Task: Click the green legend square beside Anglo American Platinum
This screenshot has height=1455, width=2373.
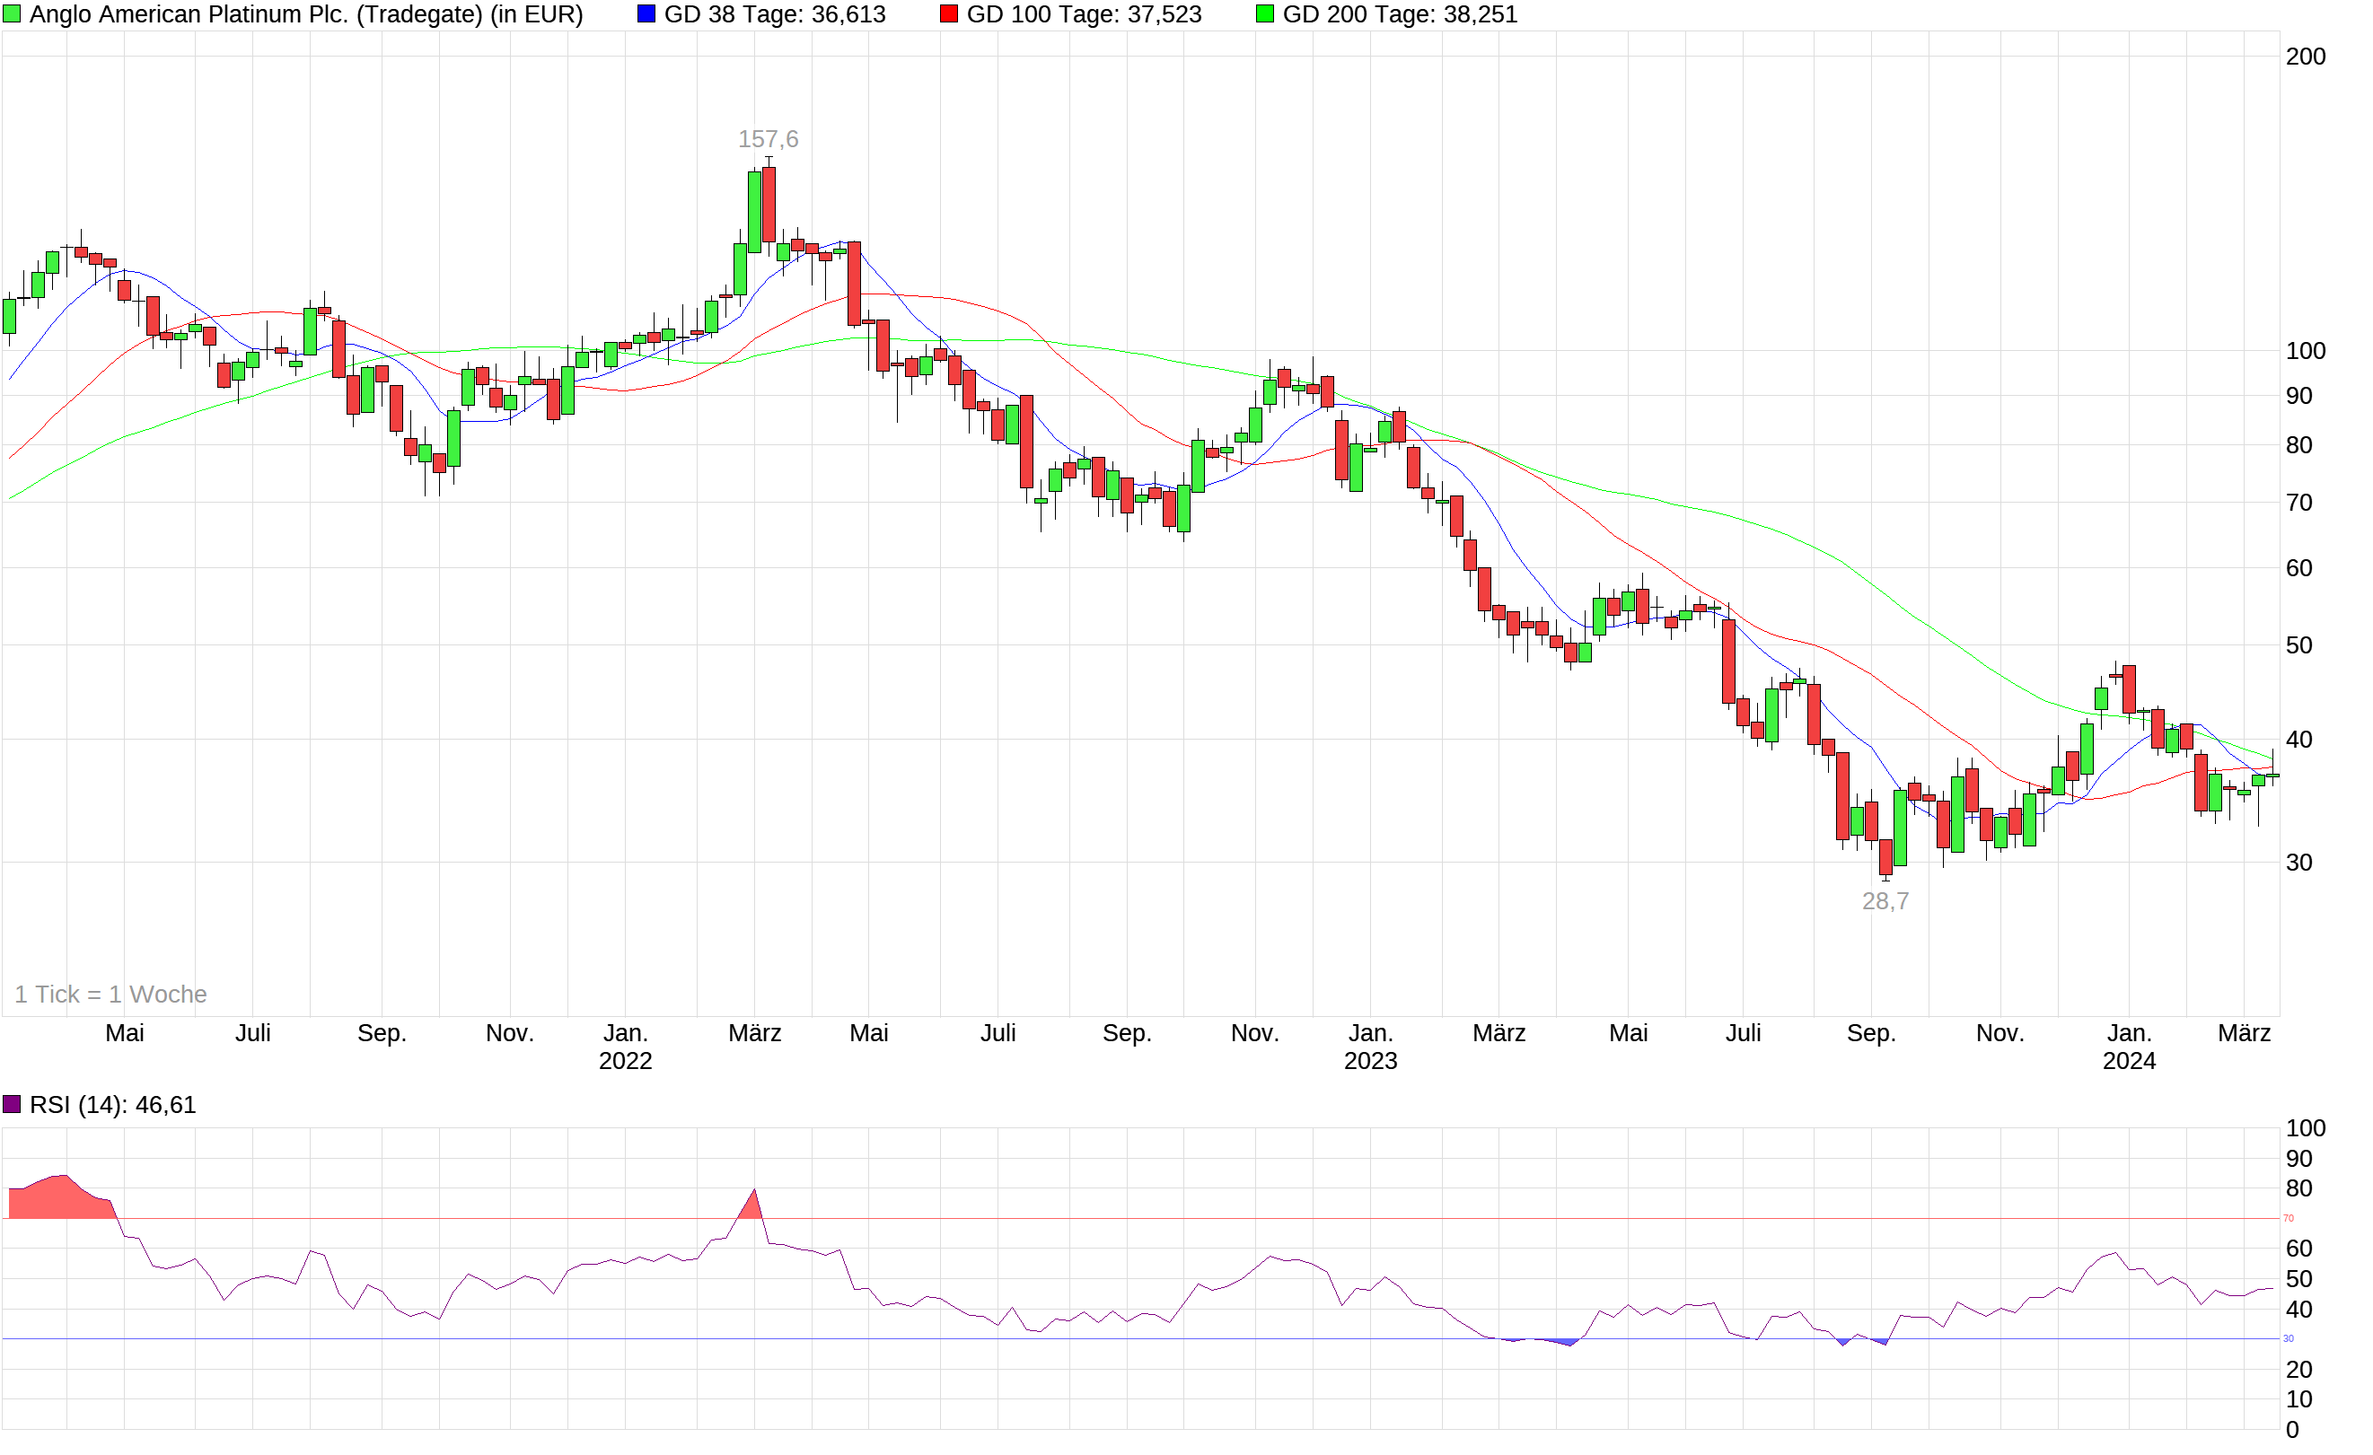Action: [13, 14]
